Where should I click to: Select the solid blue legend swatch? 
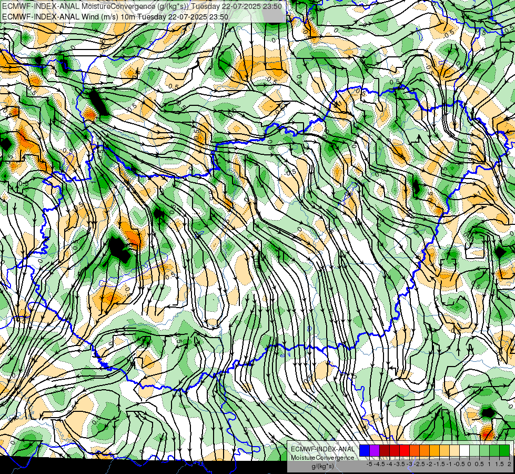(x=365, y=450)
